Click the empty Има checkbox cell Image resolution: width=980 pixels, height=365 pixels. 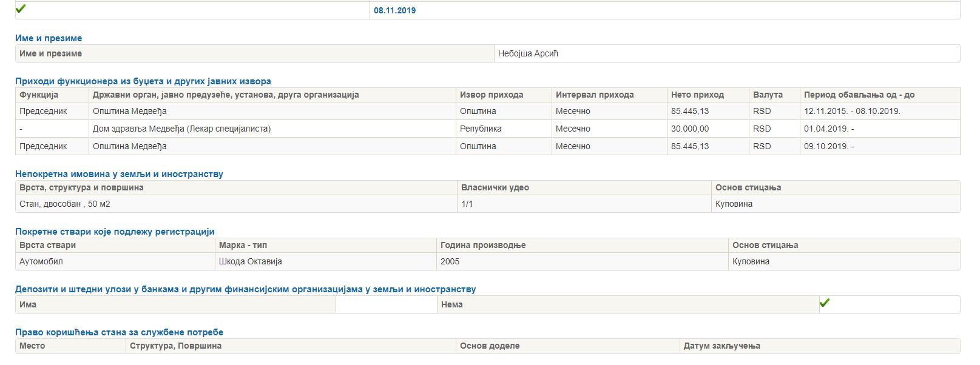387,304
